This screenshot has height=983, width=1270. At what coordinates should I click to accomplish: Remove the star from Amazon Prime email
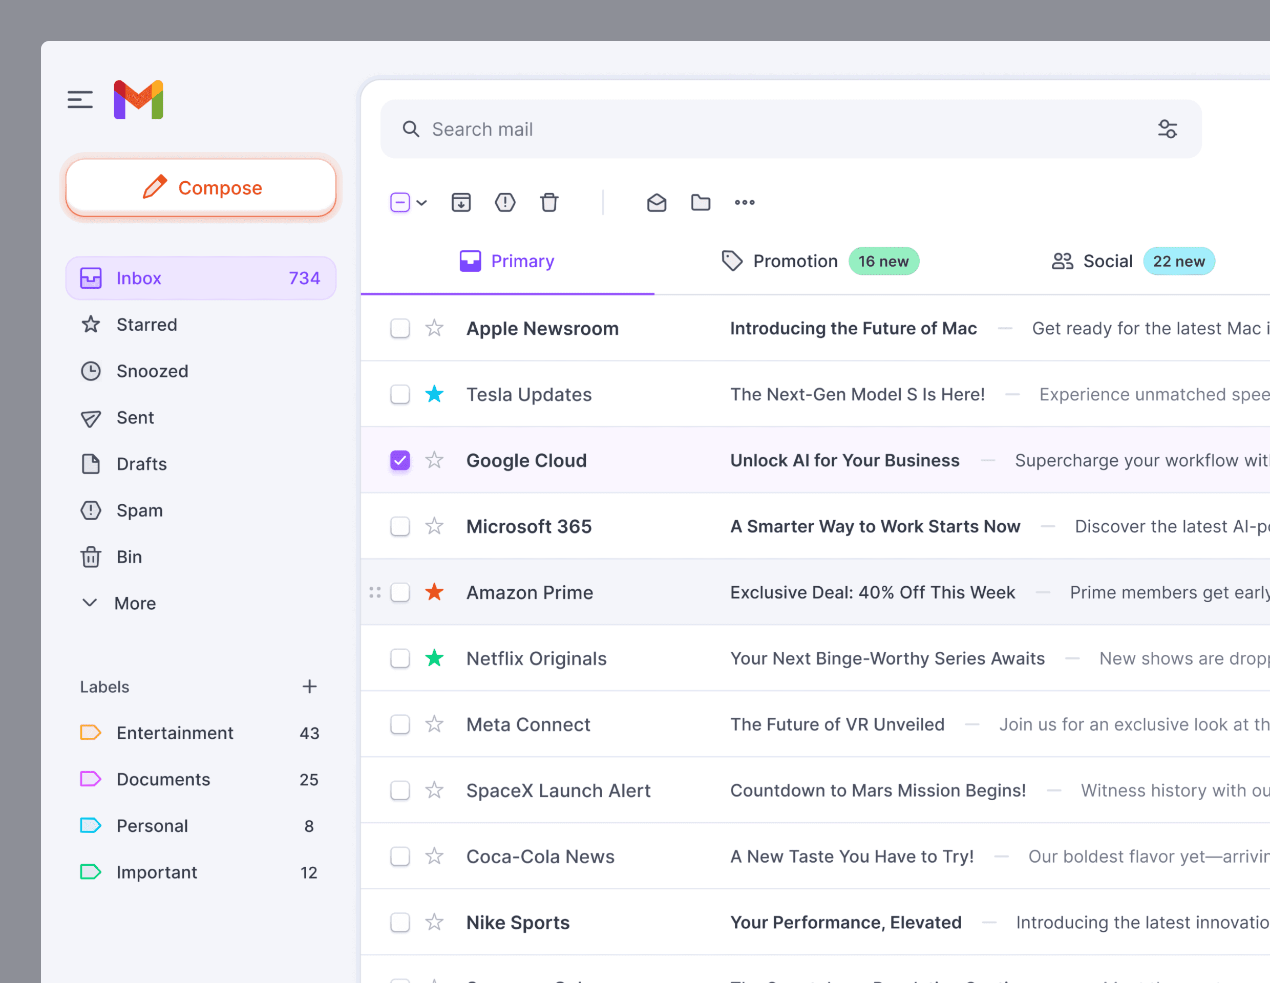tap(434, 592)
